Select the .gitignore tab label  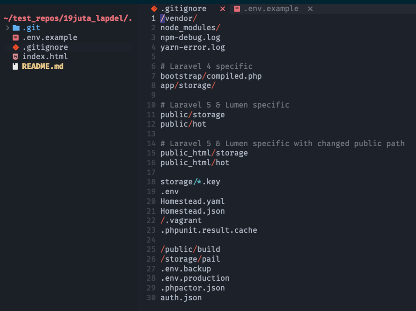[x=183, y=9]
